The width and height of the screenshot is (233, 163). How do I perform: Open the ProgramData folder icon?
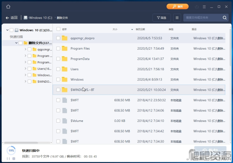[x=65, y=59]
